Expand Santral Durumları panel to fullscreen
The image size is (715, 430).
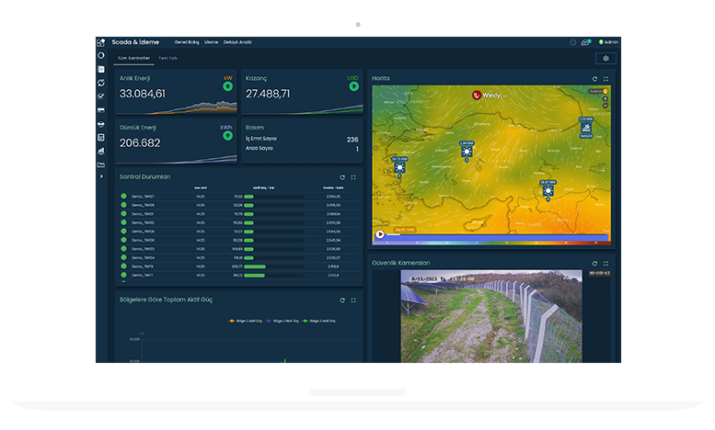353,177
